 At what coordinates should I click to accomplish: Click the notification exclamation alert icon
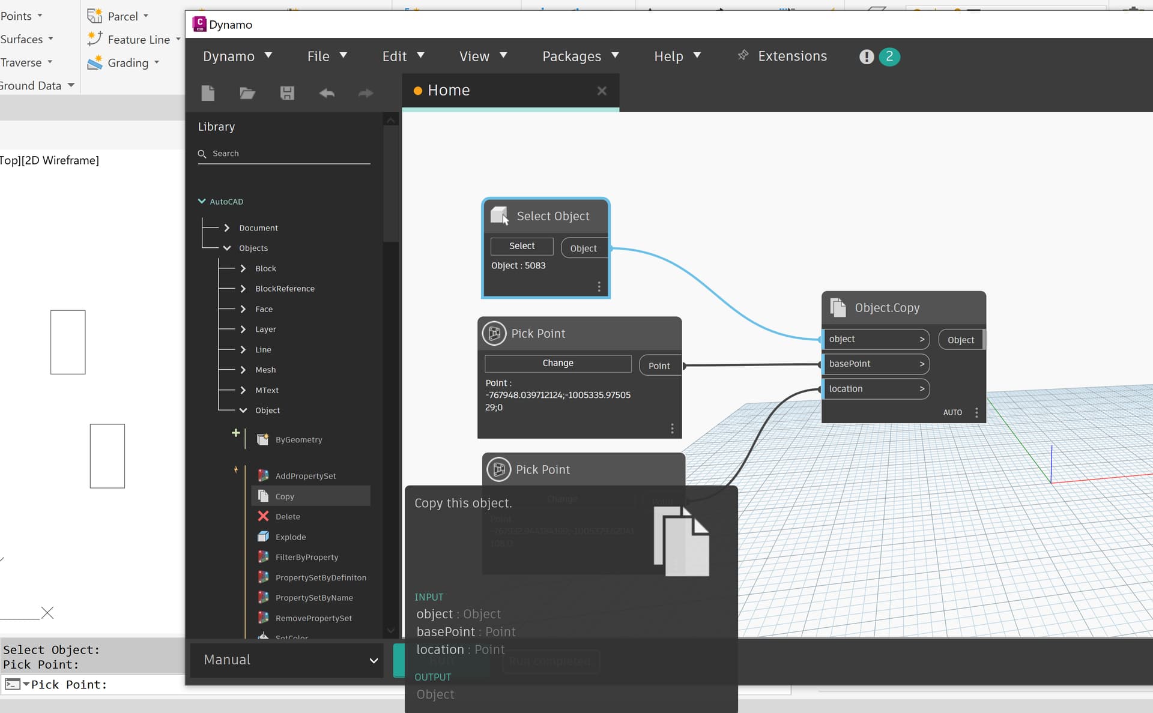tap(866, 56)
